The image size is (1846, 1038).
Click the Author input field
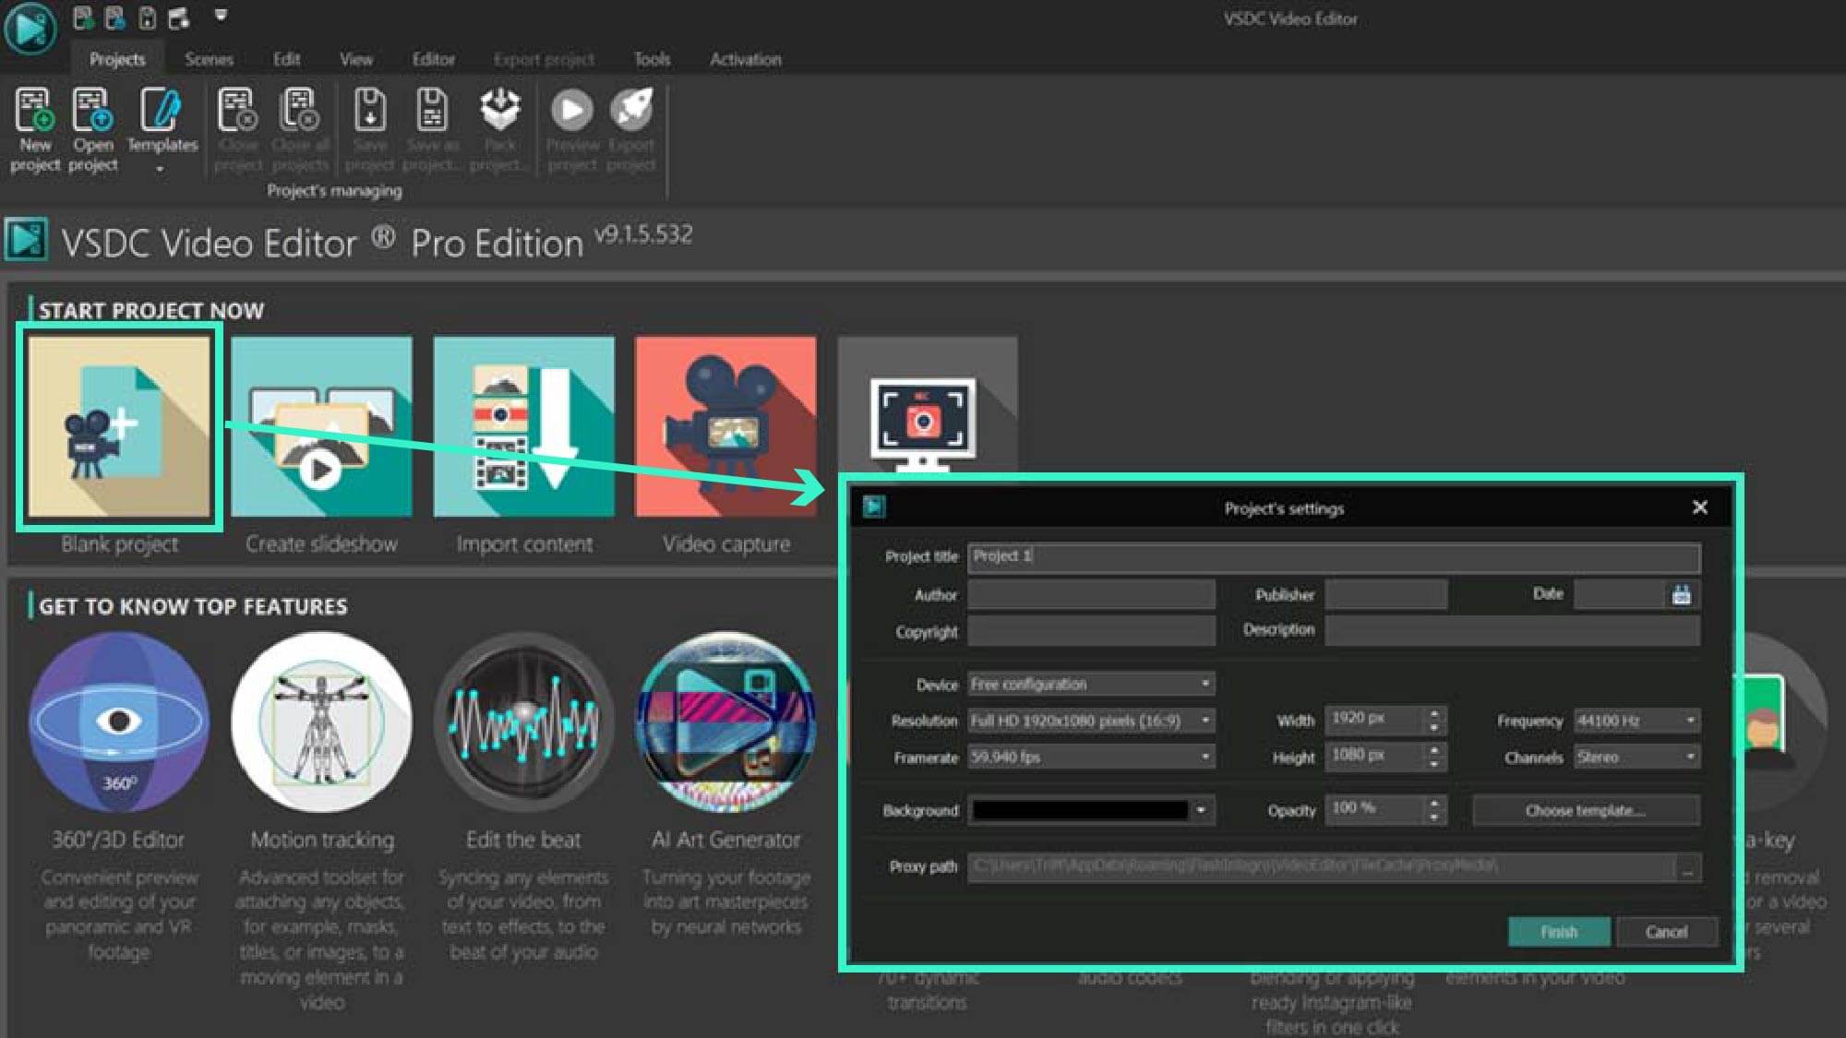pyautogui.click(x=1091, y=595)
